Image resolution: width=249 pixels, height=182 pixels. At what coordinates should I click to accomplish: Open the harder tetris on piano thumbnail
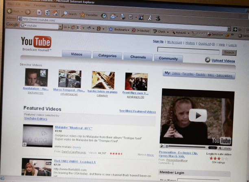coord(103,80)
